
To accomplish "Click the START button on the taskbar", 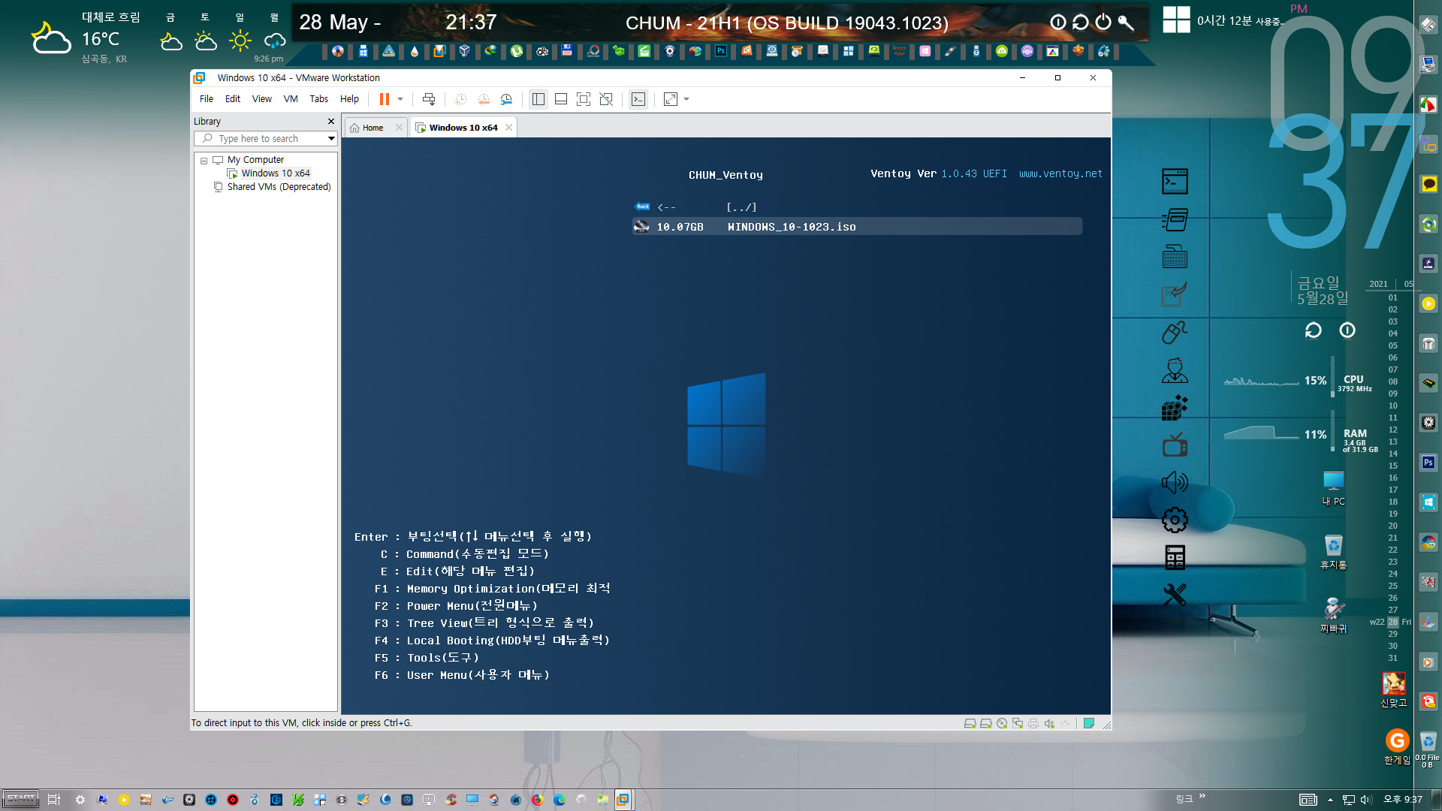I will point(21,799).
